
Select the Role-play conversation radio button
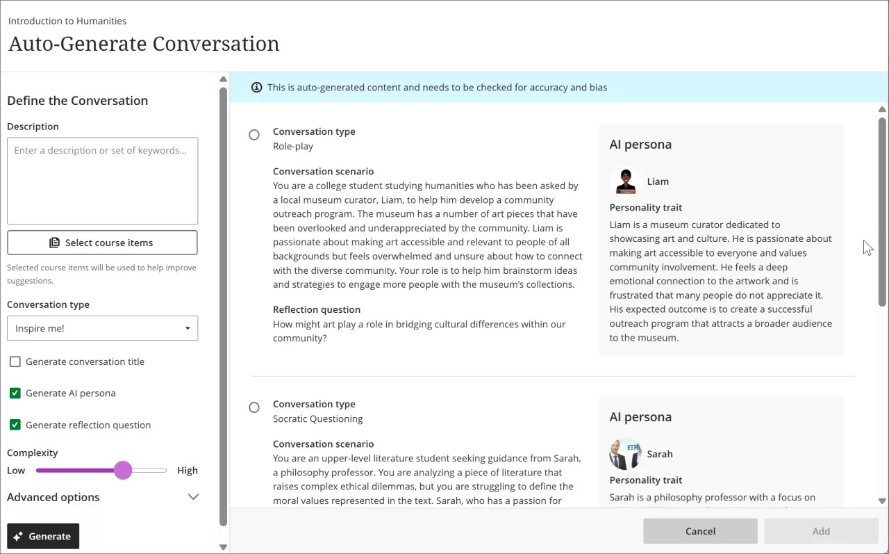(x=254, y=134)
